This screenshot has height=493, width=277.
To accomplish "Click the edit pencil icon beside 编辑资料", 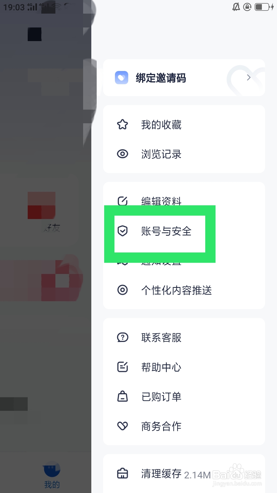I will click(123, 201).
